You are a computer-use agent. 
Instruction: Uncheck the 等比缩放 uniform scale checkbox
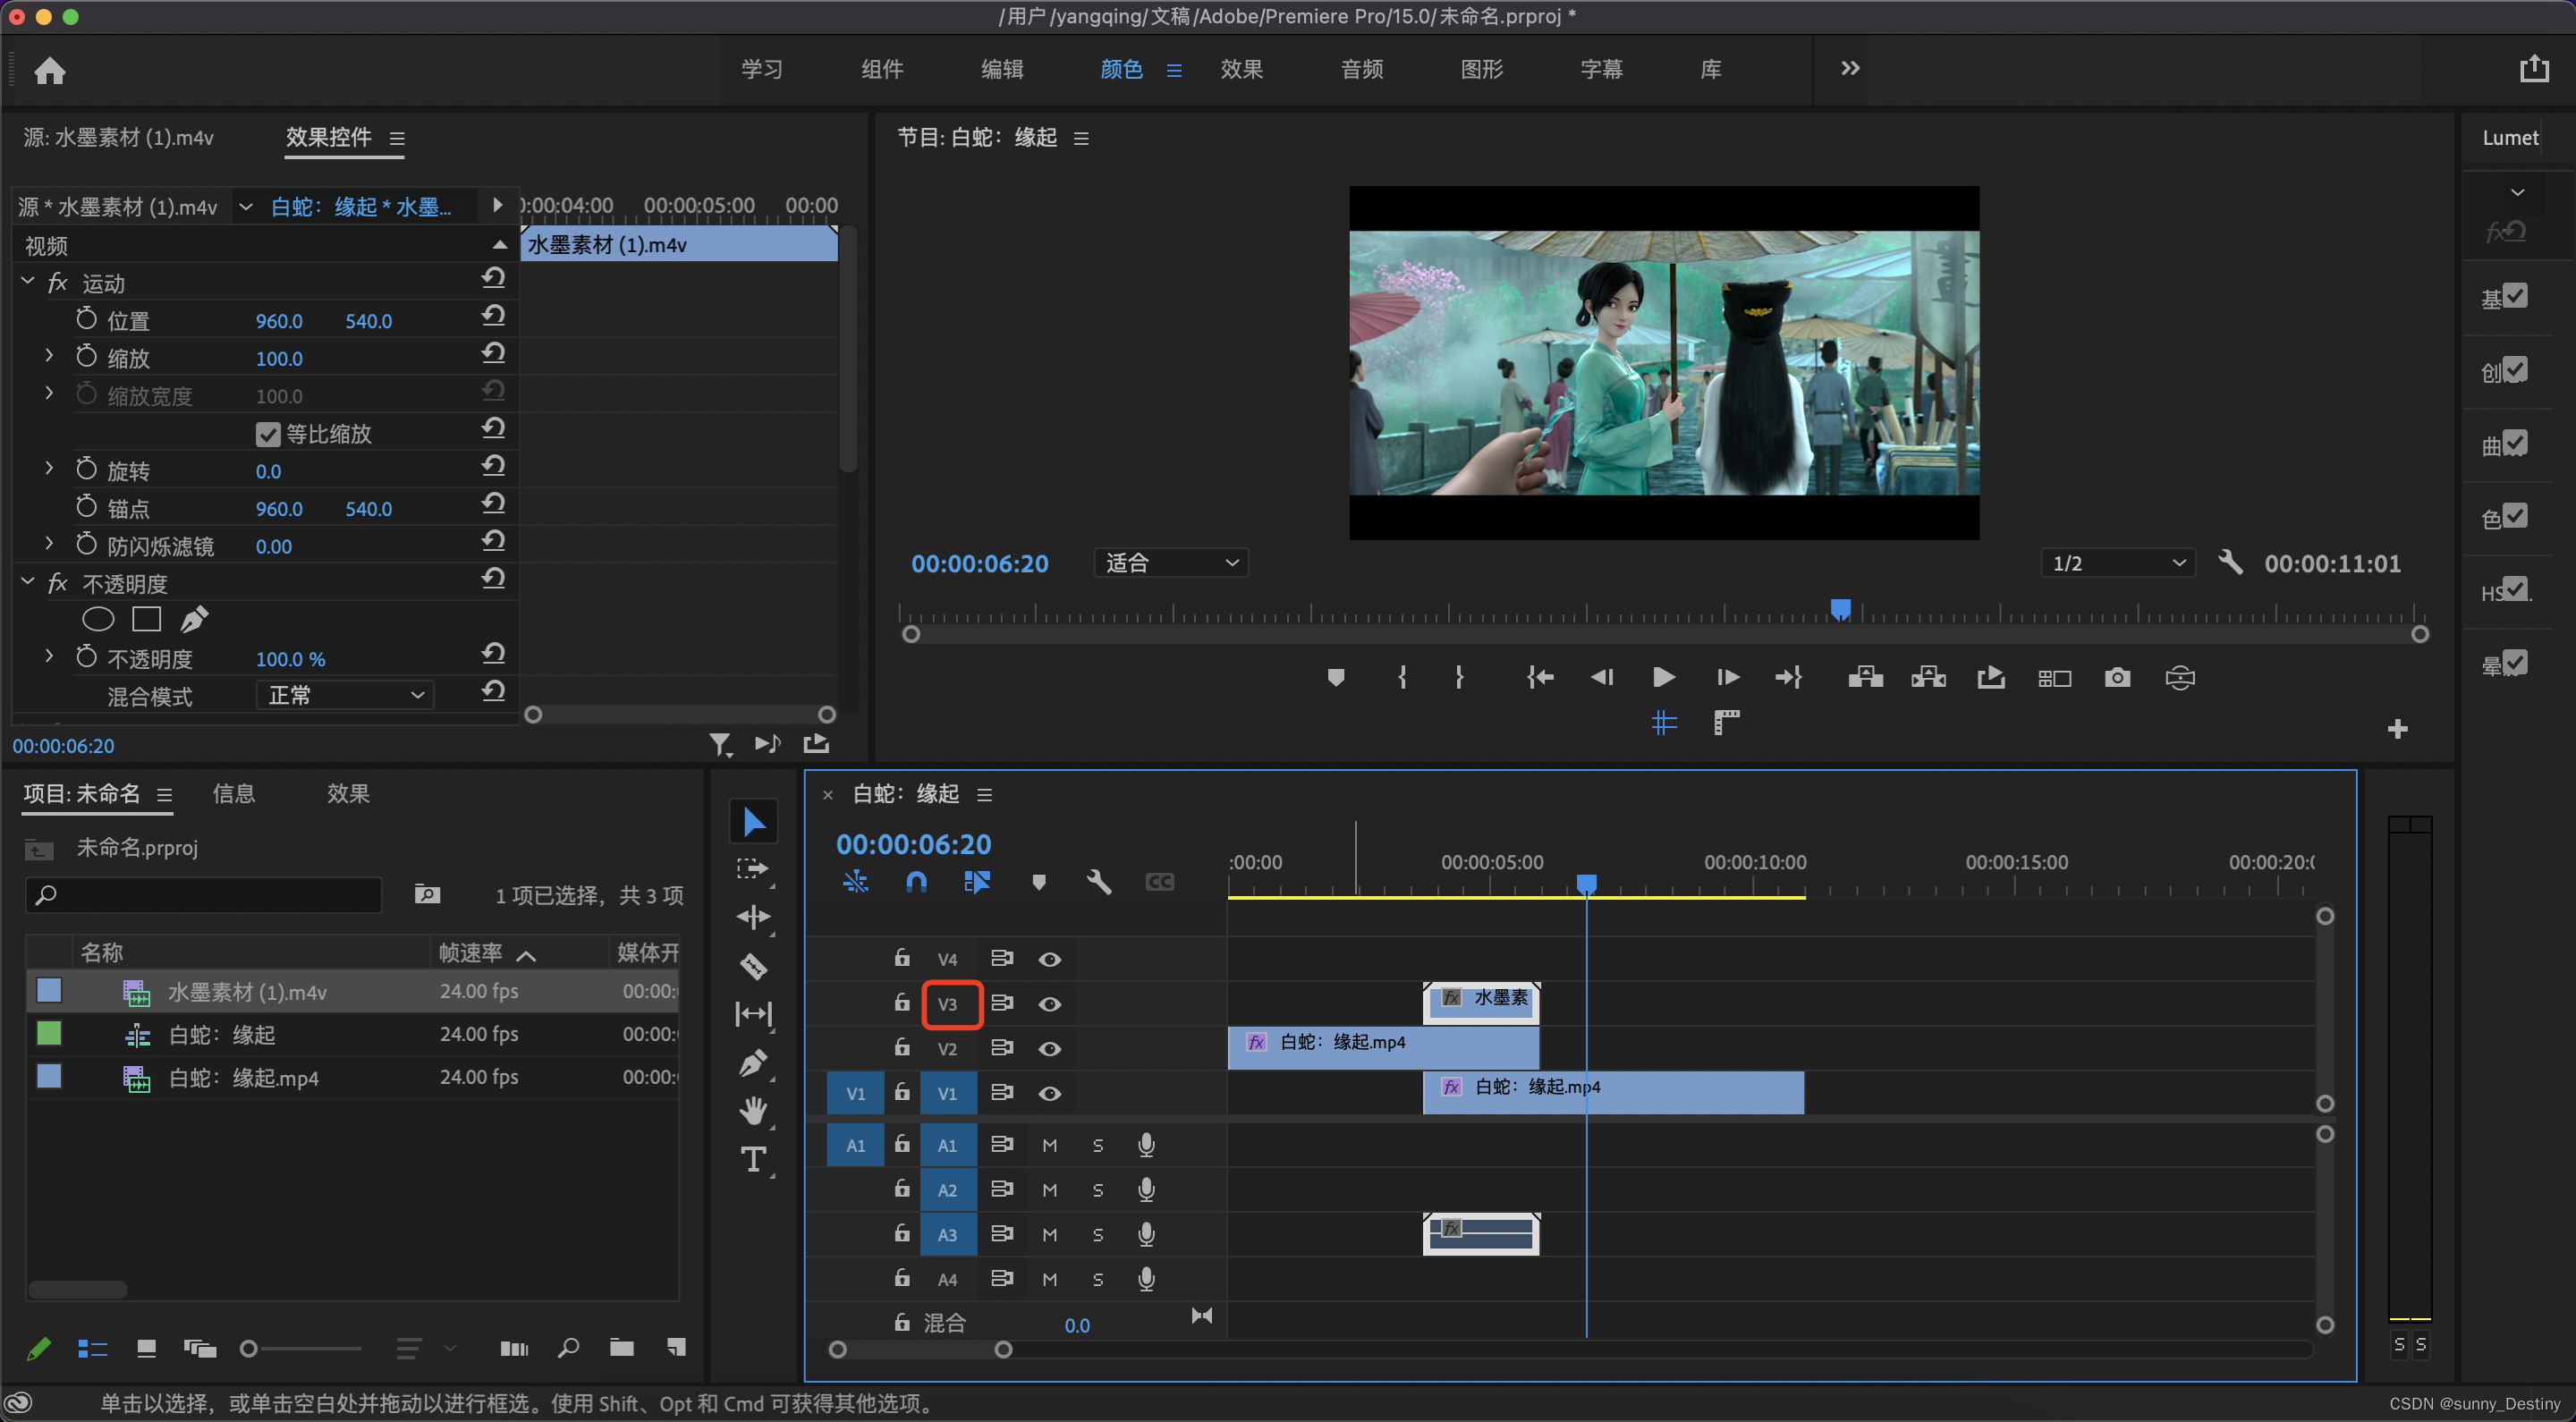pos(267,434)
